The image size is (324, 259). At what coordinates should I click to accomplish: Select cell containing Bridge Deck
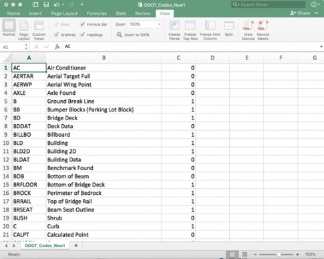tap(104, 118)
